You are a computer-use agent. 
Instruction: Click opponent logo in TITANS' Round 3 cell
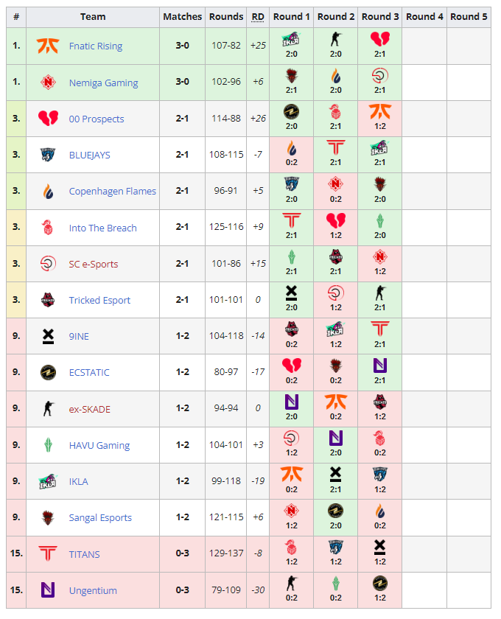pyautogui.click(x=380, y=547)
